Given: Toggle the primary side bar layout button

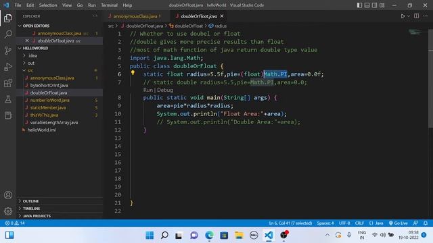Looking at the screenshot, I should pos(359,5).
